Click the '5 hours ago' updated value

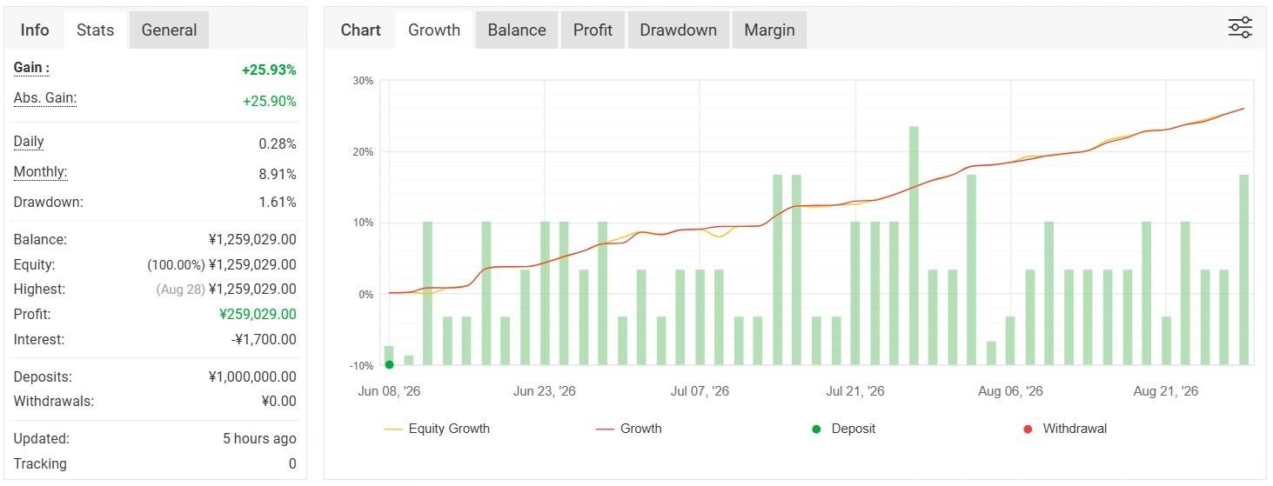(x=259, y=439)
